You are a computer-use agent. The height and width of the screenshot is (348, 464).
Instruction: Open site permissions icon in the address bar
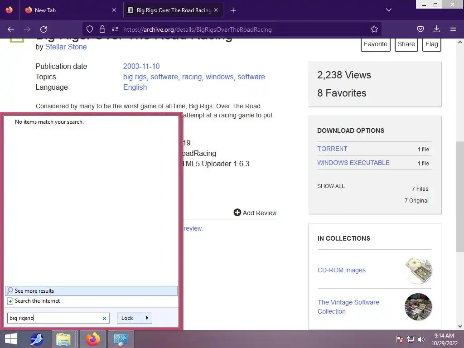point(115,29)
